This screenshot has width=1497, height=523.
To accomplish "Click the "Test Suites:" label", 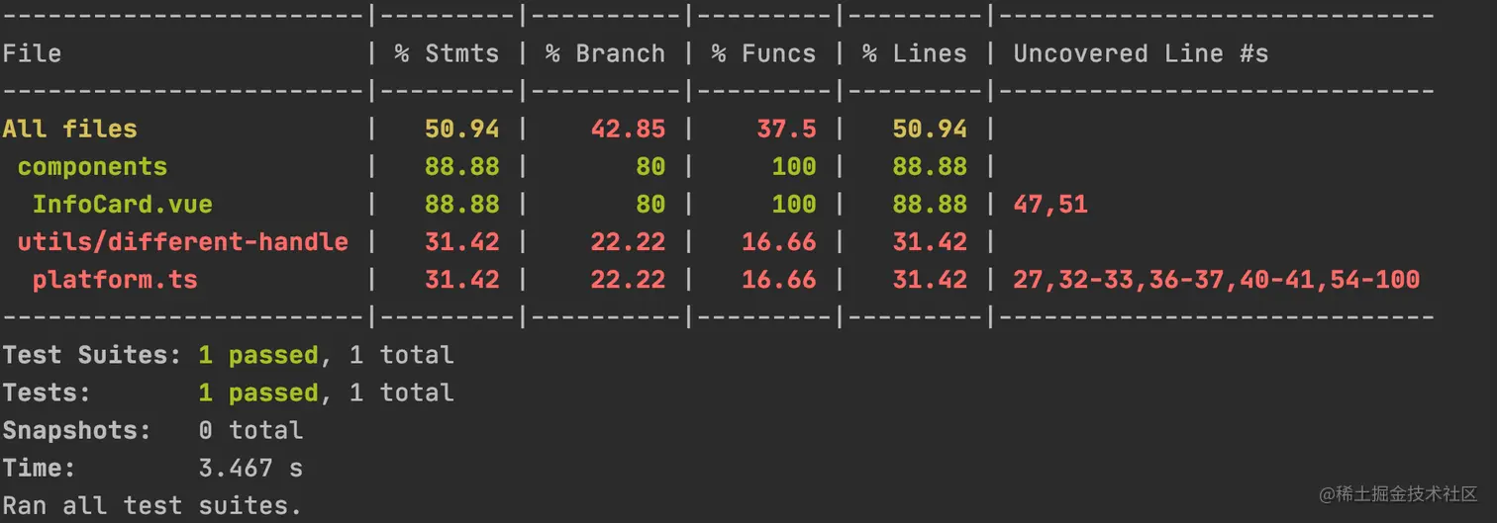I will click(x=92, y=355).
